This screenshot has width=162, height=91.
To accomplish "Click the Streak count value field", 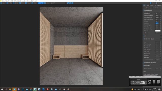I will click(157, 54).
